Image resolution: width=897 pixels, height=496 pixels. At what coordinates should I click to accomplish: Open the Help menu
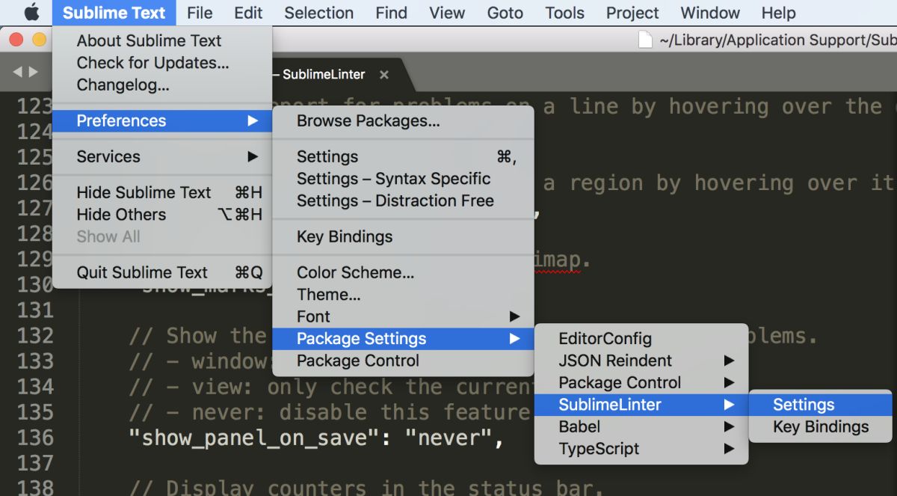tap(779, 13)
